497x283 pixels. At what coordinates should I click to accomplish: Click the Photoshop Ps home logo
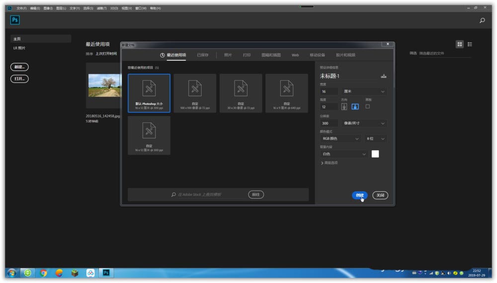[14, 20]
